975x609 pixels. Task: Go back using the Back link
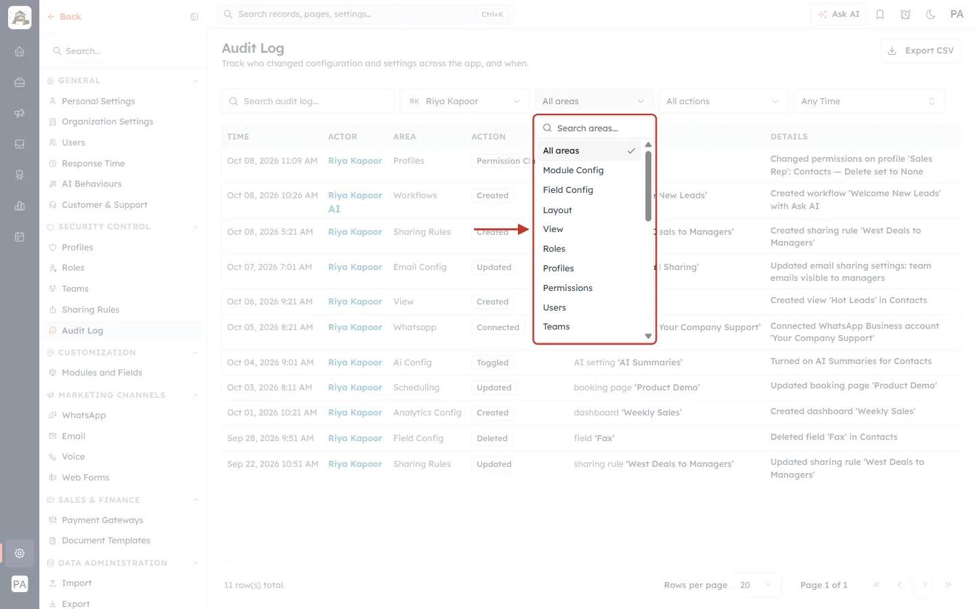click(x=64, y=17)
